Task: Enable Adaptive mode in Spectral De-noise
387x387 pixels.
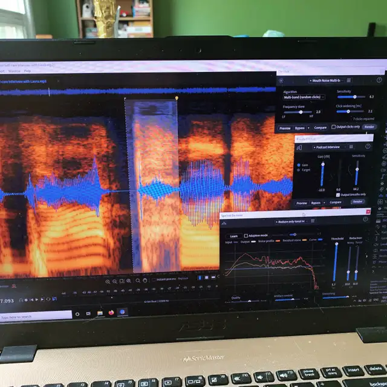Action: 246,236
